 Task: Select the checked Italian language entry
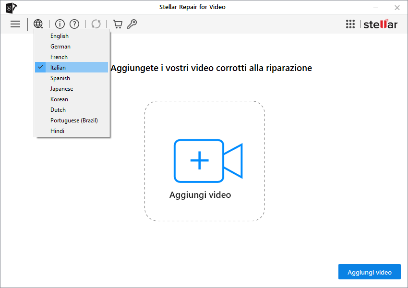click(x=72, y=67)
